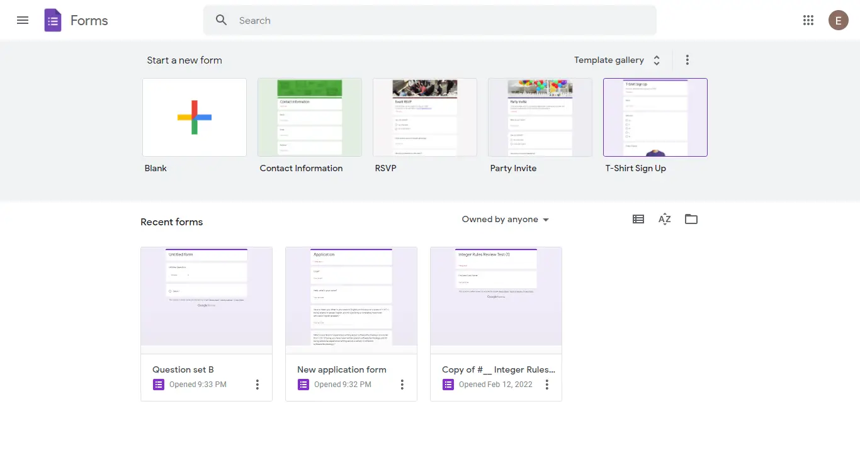Open the main hamburger menu
860x450 pixels.
pyautogui.click(x=23, y=20)
